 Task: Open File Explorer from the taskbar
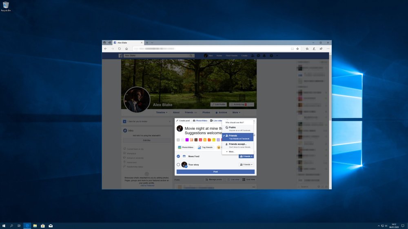click(x=35, y=226)
